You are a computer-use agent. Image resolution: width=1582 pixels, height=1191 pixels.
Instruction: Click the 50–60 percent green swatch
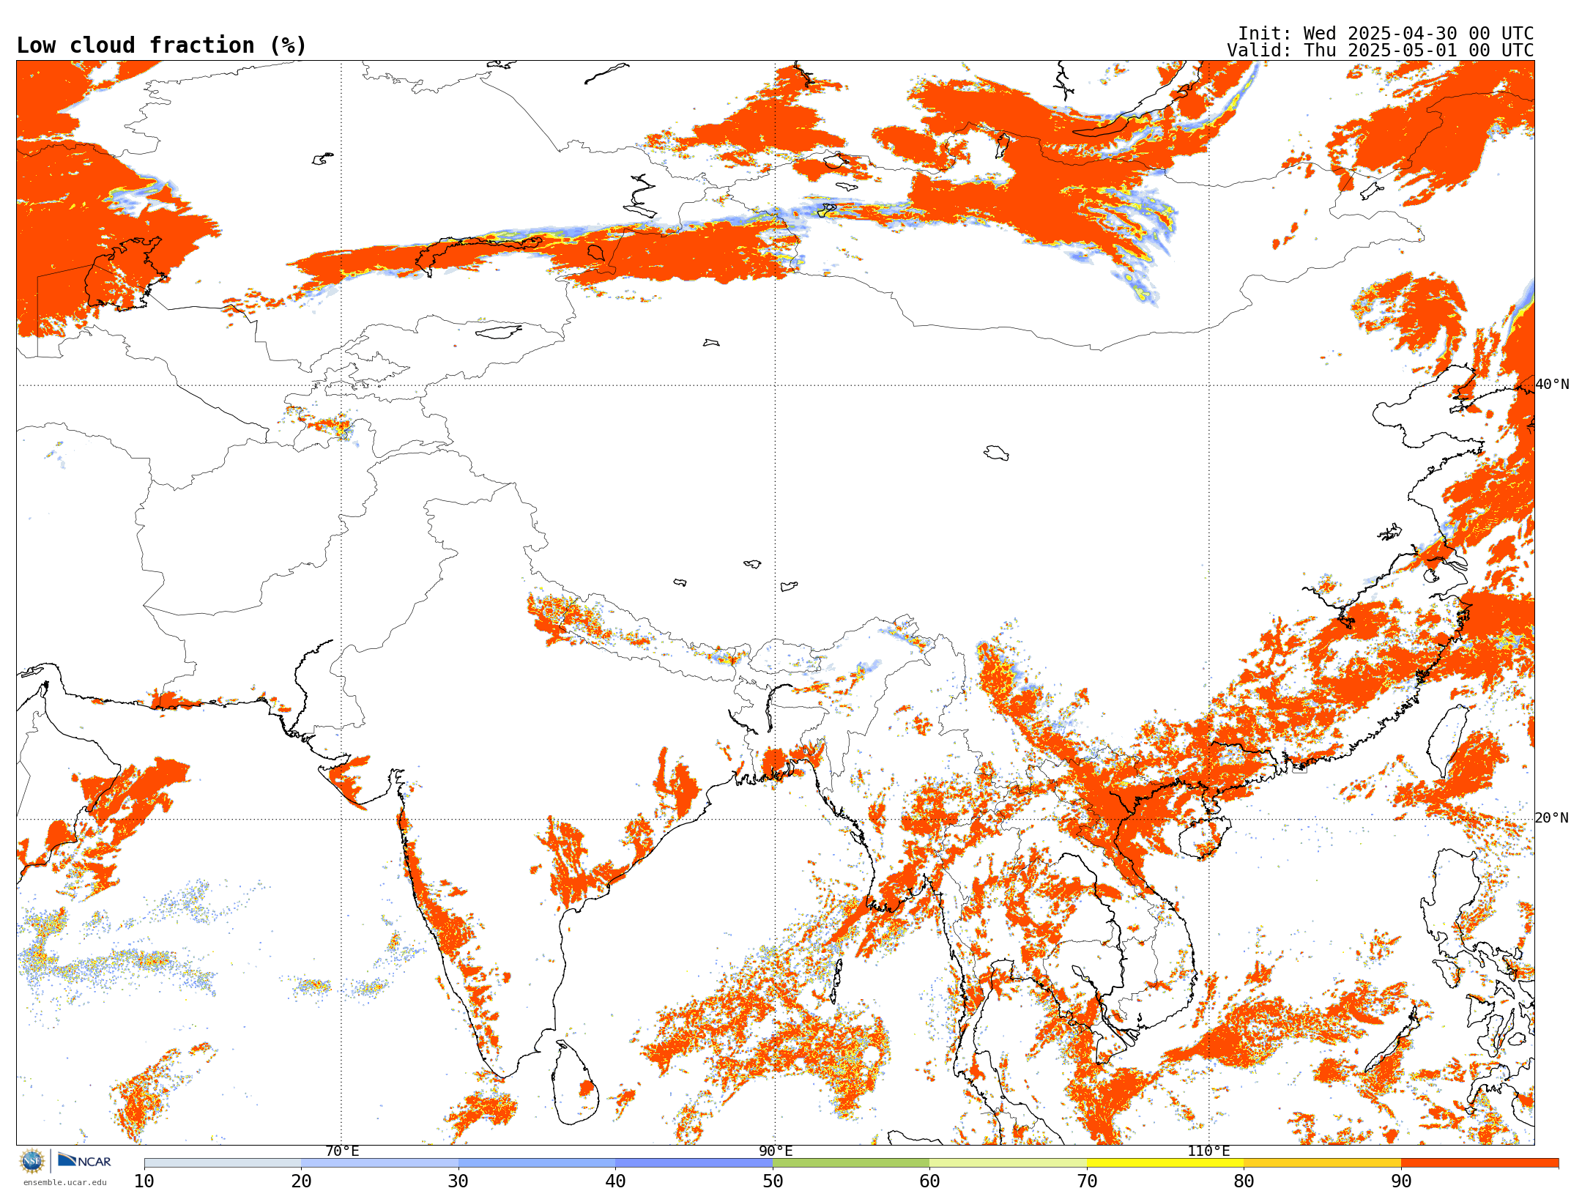point(851,1163)
